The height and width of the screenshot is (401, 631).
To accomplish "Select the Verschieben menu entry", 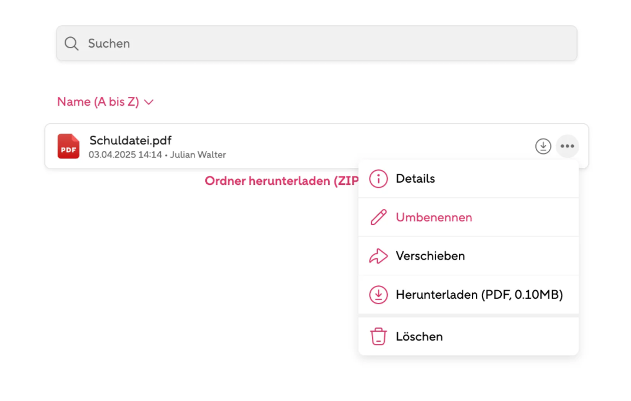I will pyautogui.click(x=468, y=256).
